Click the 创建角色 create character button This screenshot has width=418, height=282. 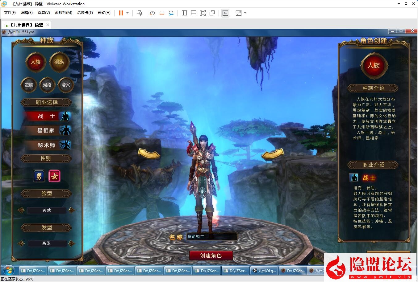(211, 255)
